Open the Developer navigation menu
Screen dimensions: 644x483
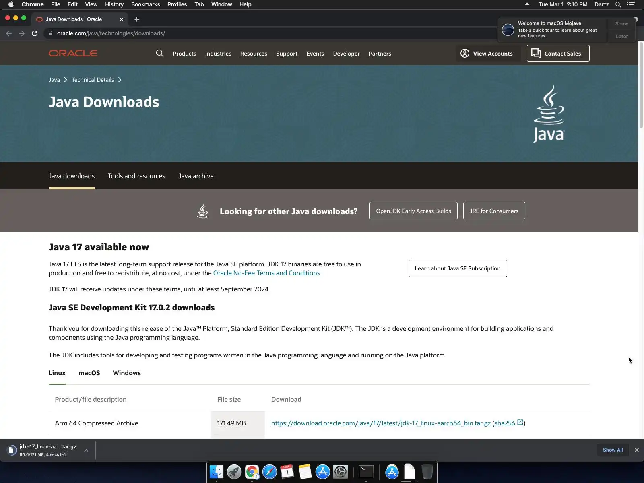pos(346,54)
